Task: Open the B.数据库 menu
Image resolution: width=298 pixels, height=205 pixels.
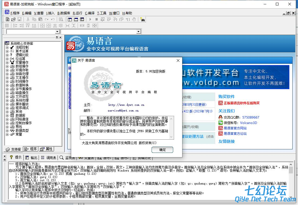Action: point(64,13)
